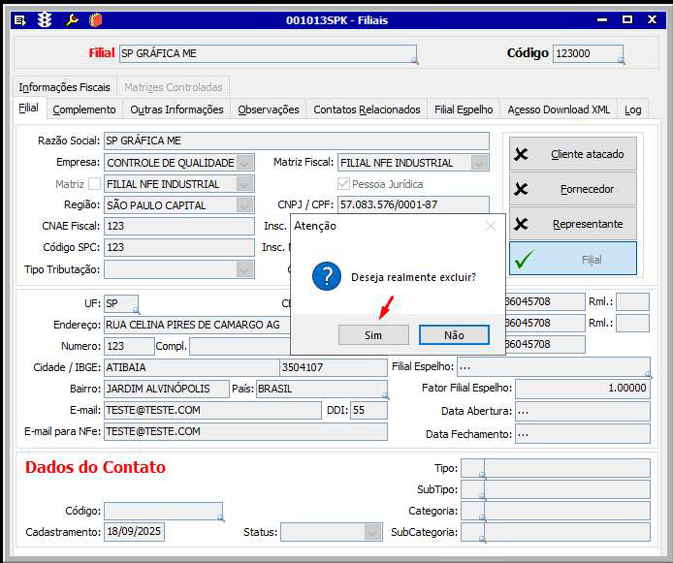This screenshot has width=673, height=563.
Task: Toggle the Representante option
Action: click(x=573, y=224)
